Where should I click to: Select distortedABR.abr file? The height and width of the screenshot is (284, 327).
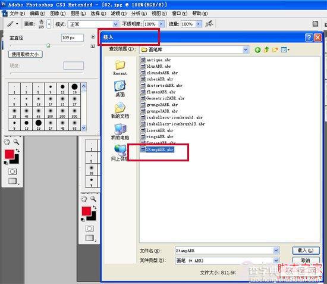click(162, 86)
